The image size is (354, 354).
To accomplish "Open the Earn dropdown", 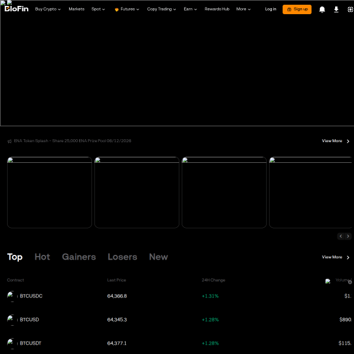I will [x=190, y=9].
